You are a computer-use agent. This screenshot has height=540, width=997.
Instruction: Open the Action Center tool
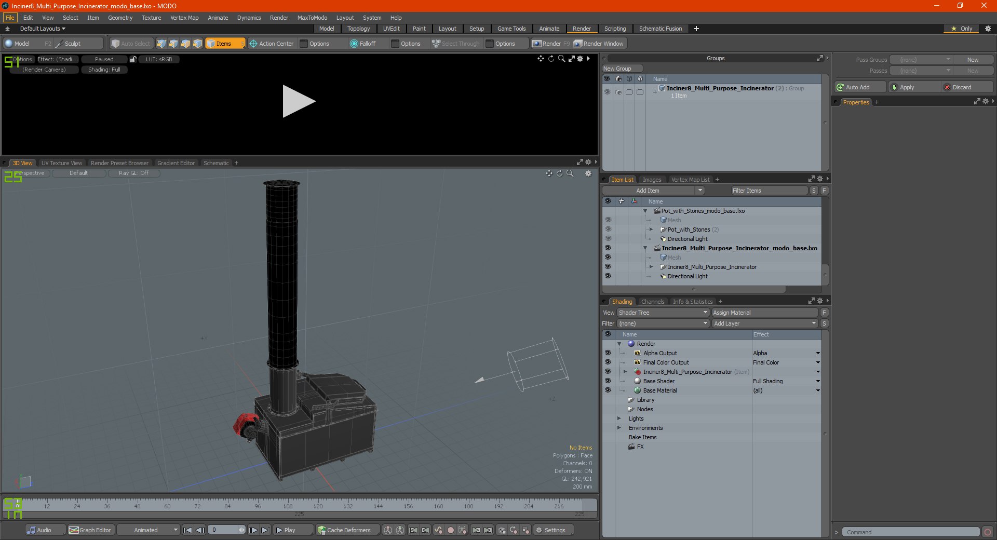pos(271,44)
